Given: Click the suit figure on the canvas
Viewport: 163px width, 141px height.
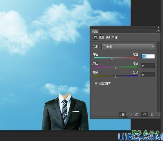Looking at the screenshot, I should point(65,112).
